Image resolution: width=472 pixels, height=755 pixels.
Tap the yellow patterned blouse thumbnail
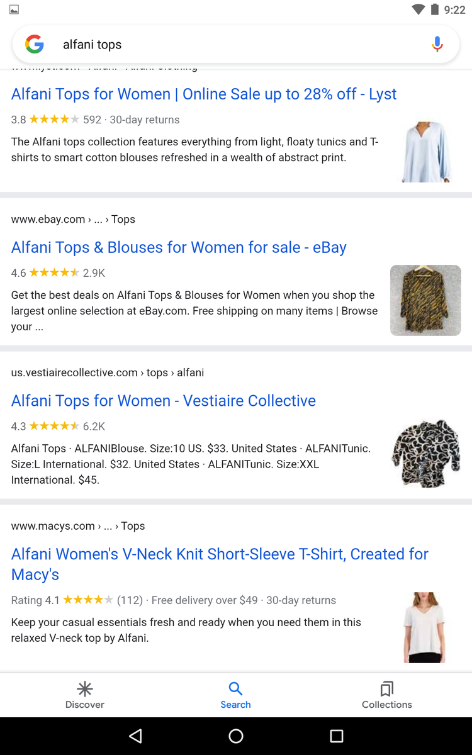point(425,300)
